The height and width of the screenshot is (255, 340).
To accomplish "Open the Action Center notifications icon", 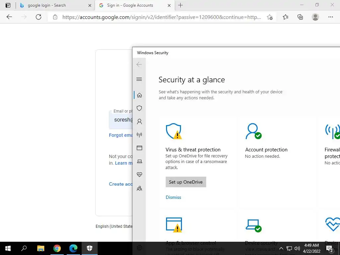I will 329,248.
